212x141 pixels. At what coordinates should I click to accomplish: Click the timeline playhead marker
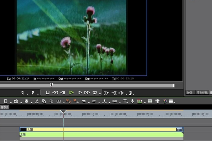[x=63, y=112]
